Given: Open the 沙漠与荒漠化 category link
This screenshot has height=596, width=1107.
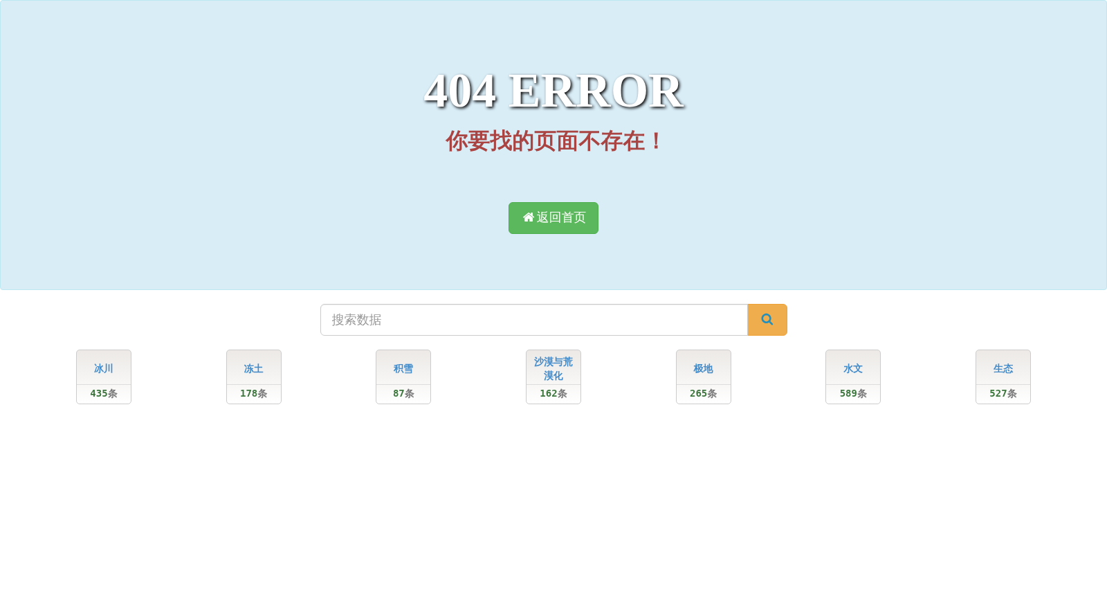Looking at the screenshot, I should coord(553,369).
